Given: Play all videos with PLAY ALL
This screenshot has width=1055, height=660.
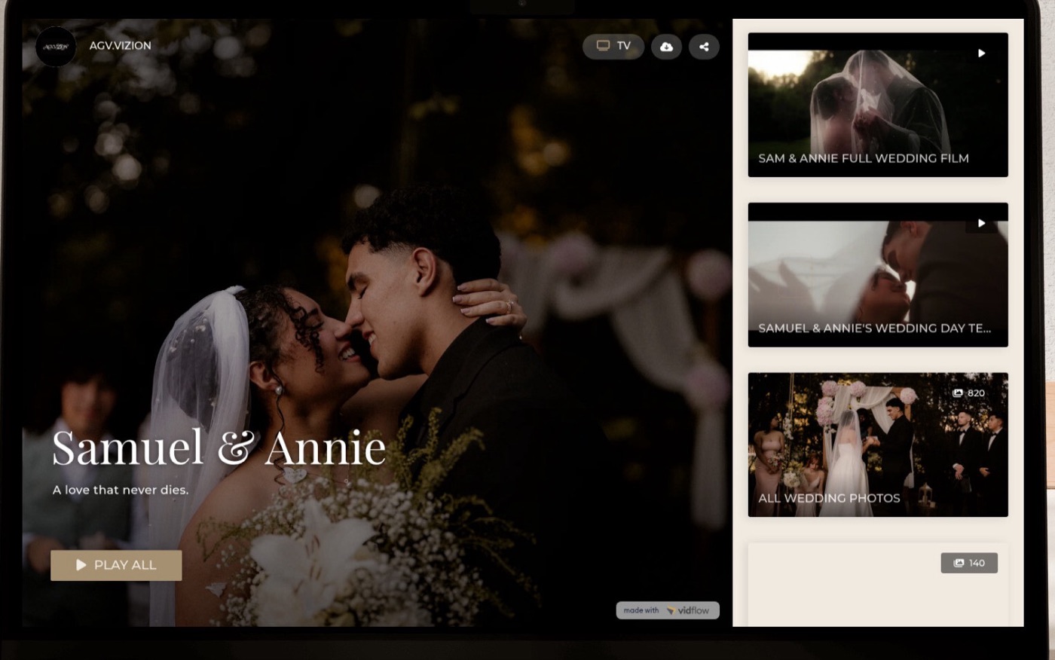Looking at the screenshot, I should pyautogui.click(x=116, y=565).
